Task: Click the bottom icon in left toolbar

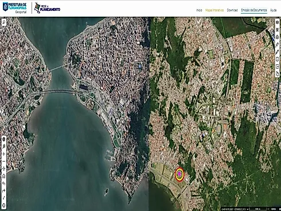Action: tap(3, 205)
